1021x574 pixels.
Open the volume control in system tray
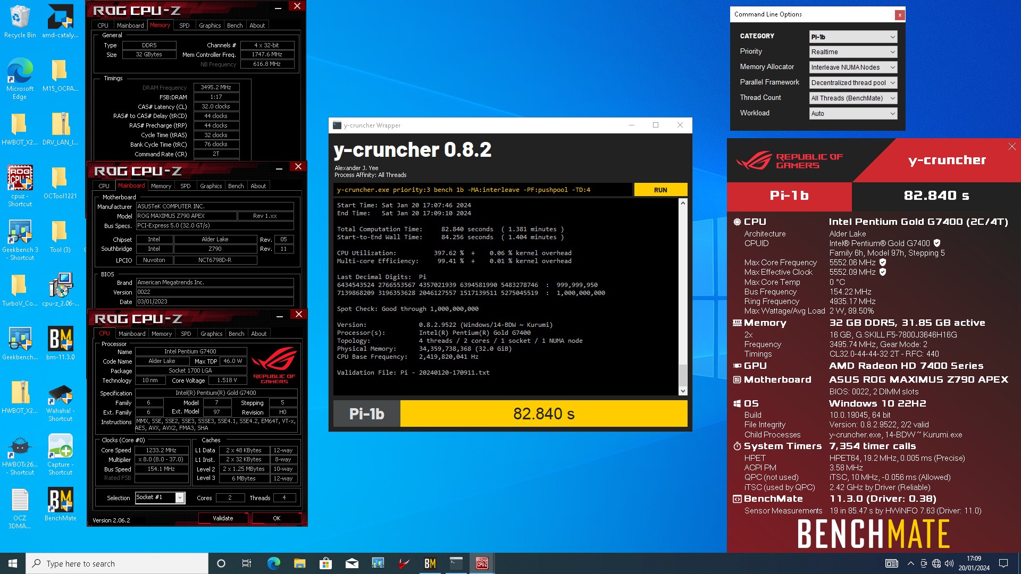(949, 563)
